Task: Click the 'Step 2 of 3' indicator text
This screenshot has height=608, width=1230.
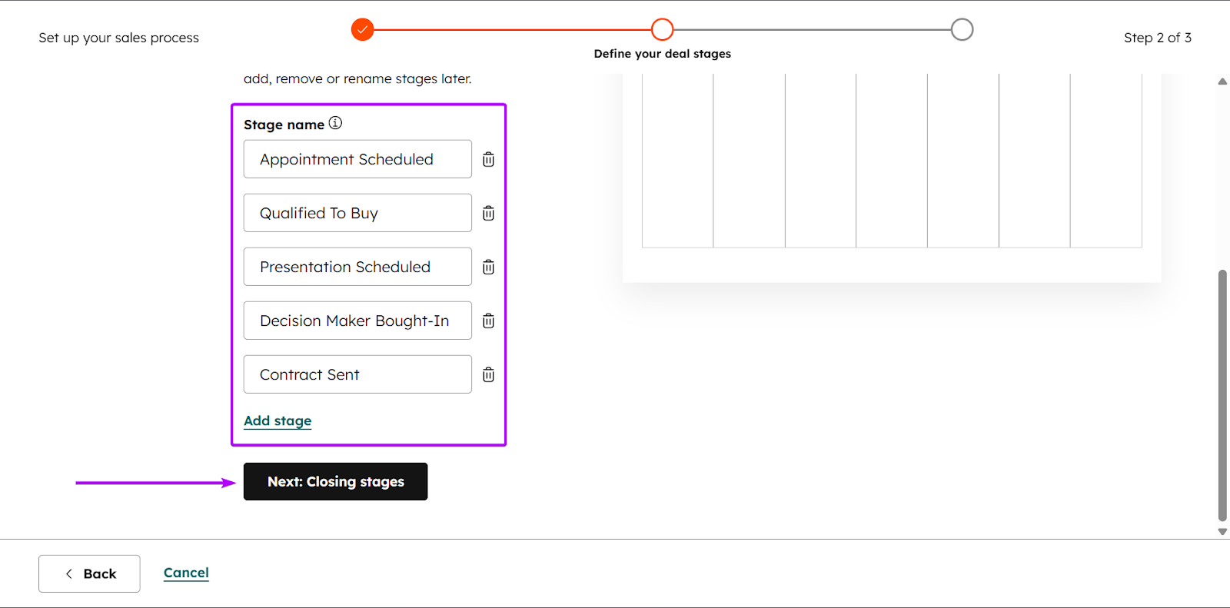Action: click(1158, 38)
